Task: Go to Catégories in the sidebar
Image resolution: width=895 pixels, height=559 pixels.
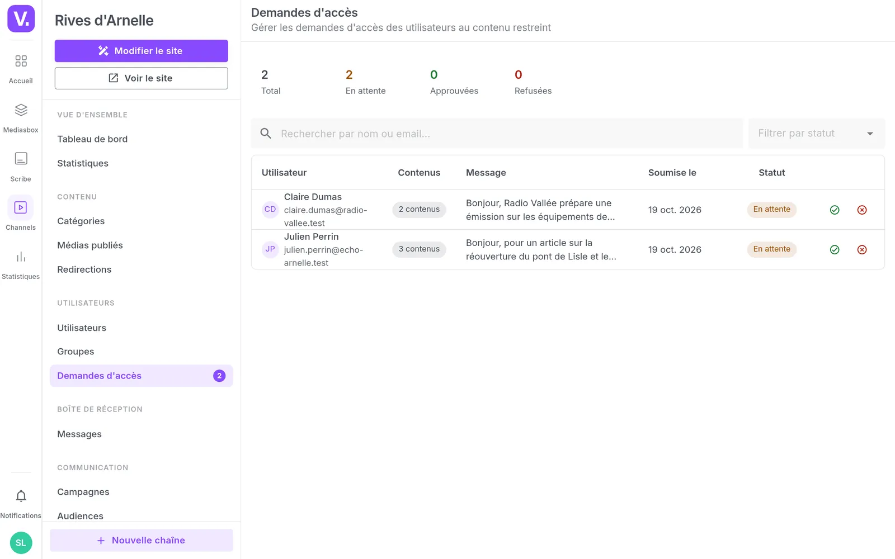Action: (81, 221)
